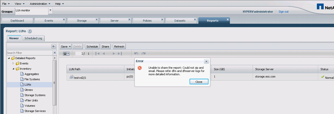
Task: Click the Refresh button
Action: [119, 46]
